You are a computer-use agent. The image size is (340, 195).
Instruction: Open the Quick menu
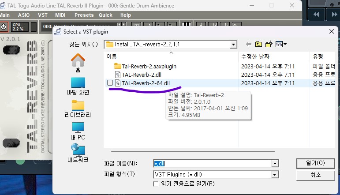click(x=105, y=15)
